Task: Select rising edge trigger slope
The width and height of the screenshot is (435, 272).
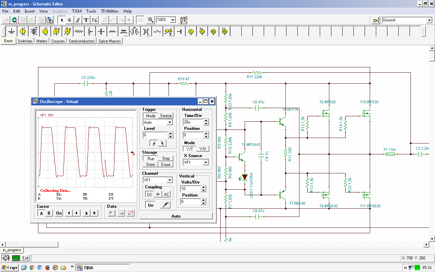Action: pyautogui.click(x=154, y=143)
